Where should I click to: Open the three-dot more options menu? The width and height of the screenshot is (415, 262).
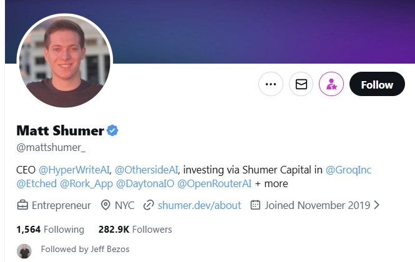(270, 84)
